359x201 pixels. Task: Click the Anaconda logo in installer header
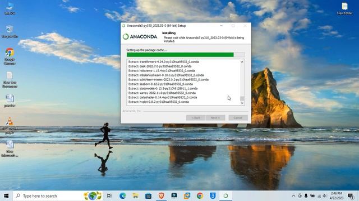coord(140,36)
